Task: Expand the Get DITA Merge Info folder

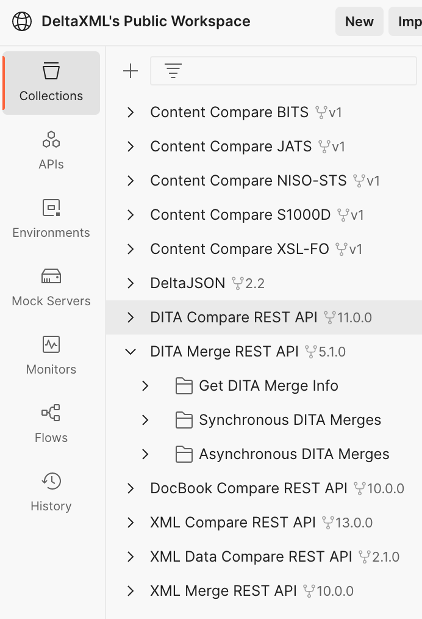Action: [145, 386]
